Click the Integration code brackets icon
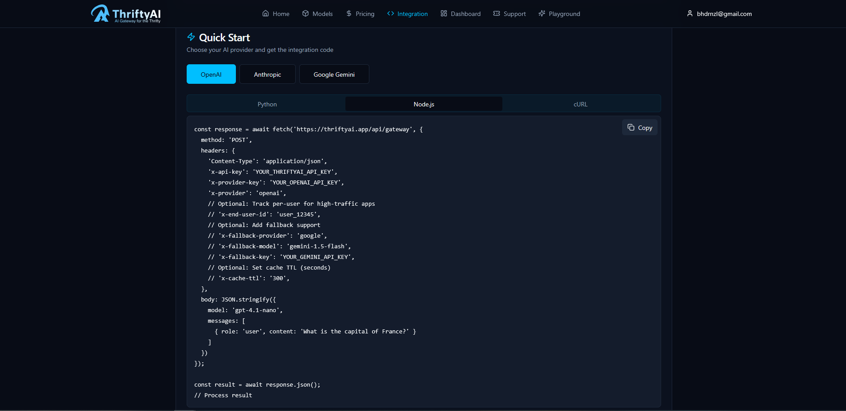The width and height of the screenshot is (846, 411). point(392,14)
